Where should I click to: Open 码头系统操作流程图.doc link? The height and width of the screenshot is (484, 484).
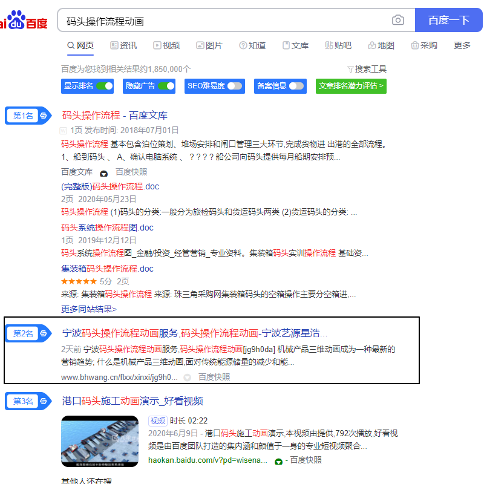tap(107, 227)
